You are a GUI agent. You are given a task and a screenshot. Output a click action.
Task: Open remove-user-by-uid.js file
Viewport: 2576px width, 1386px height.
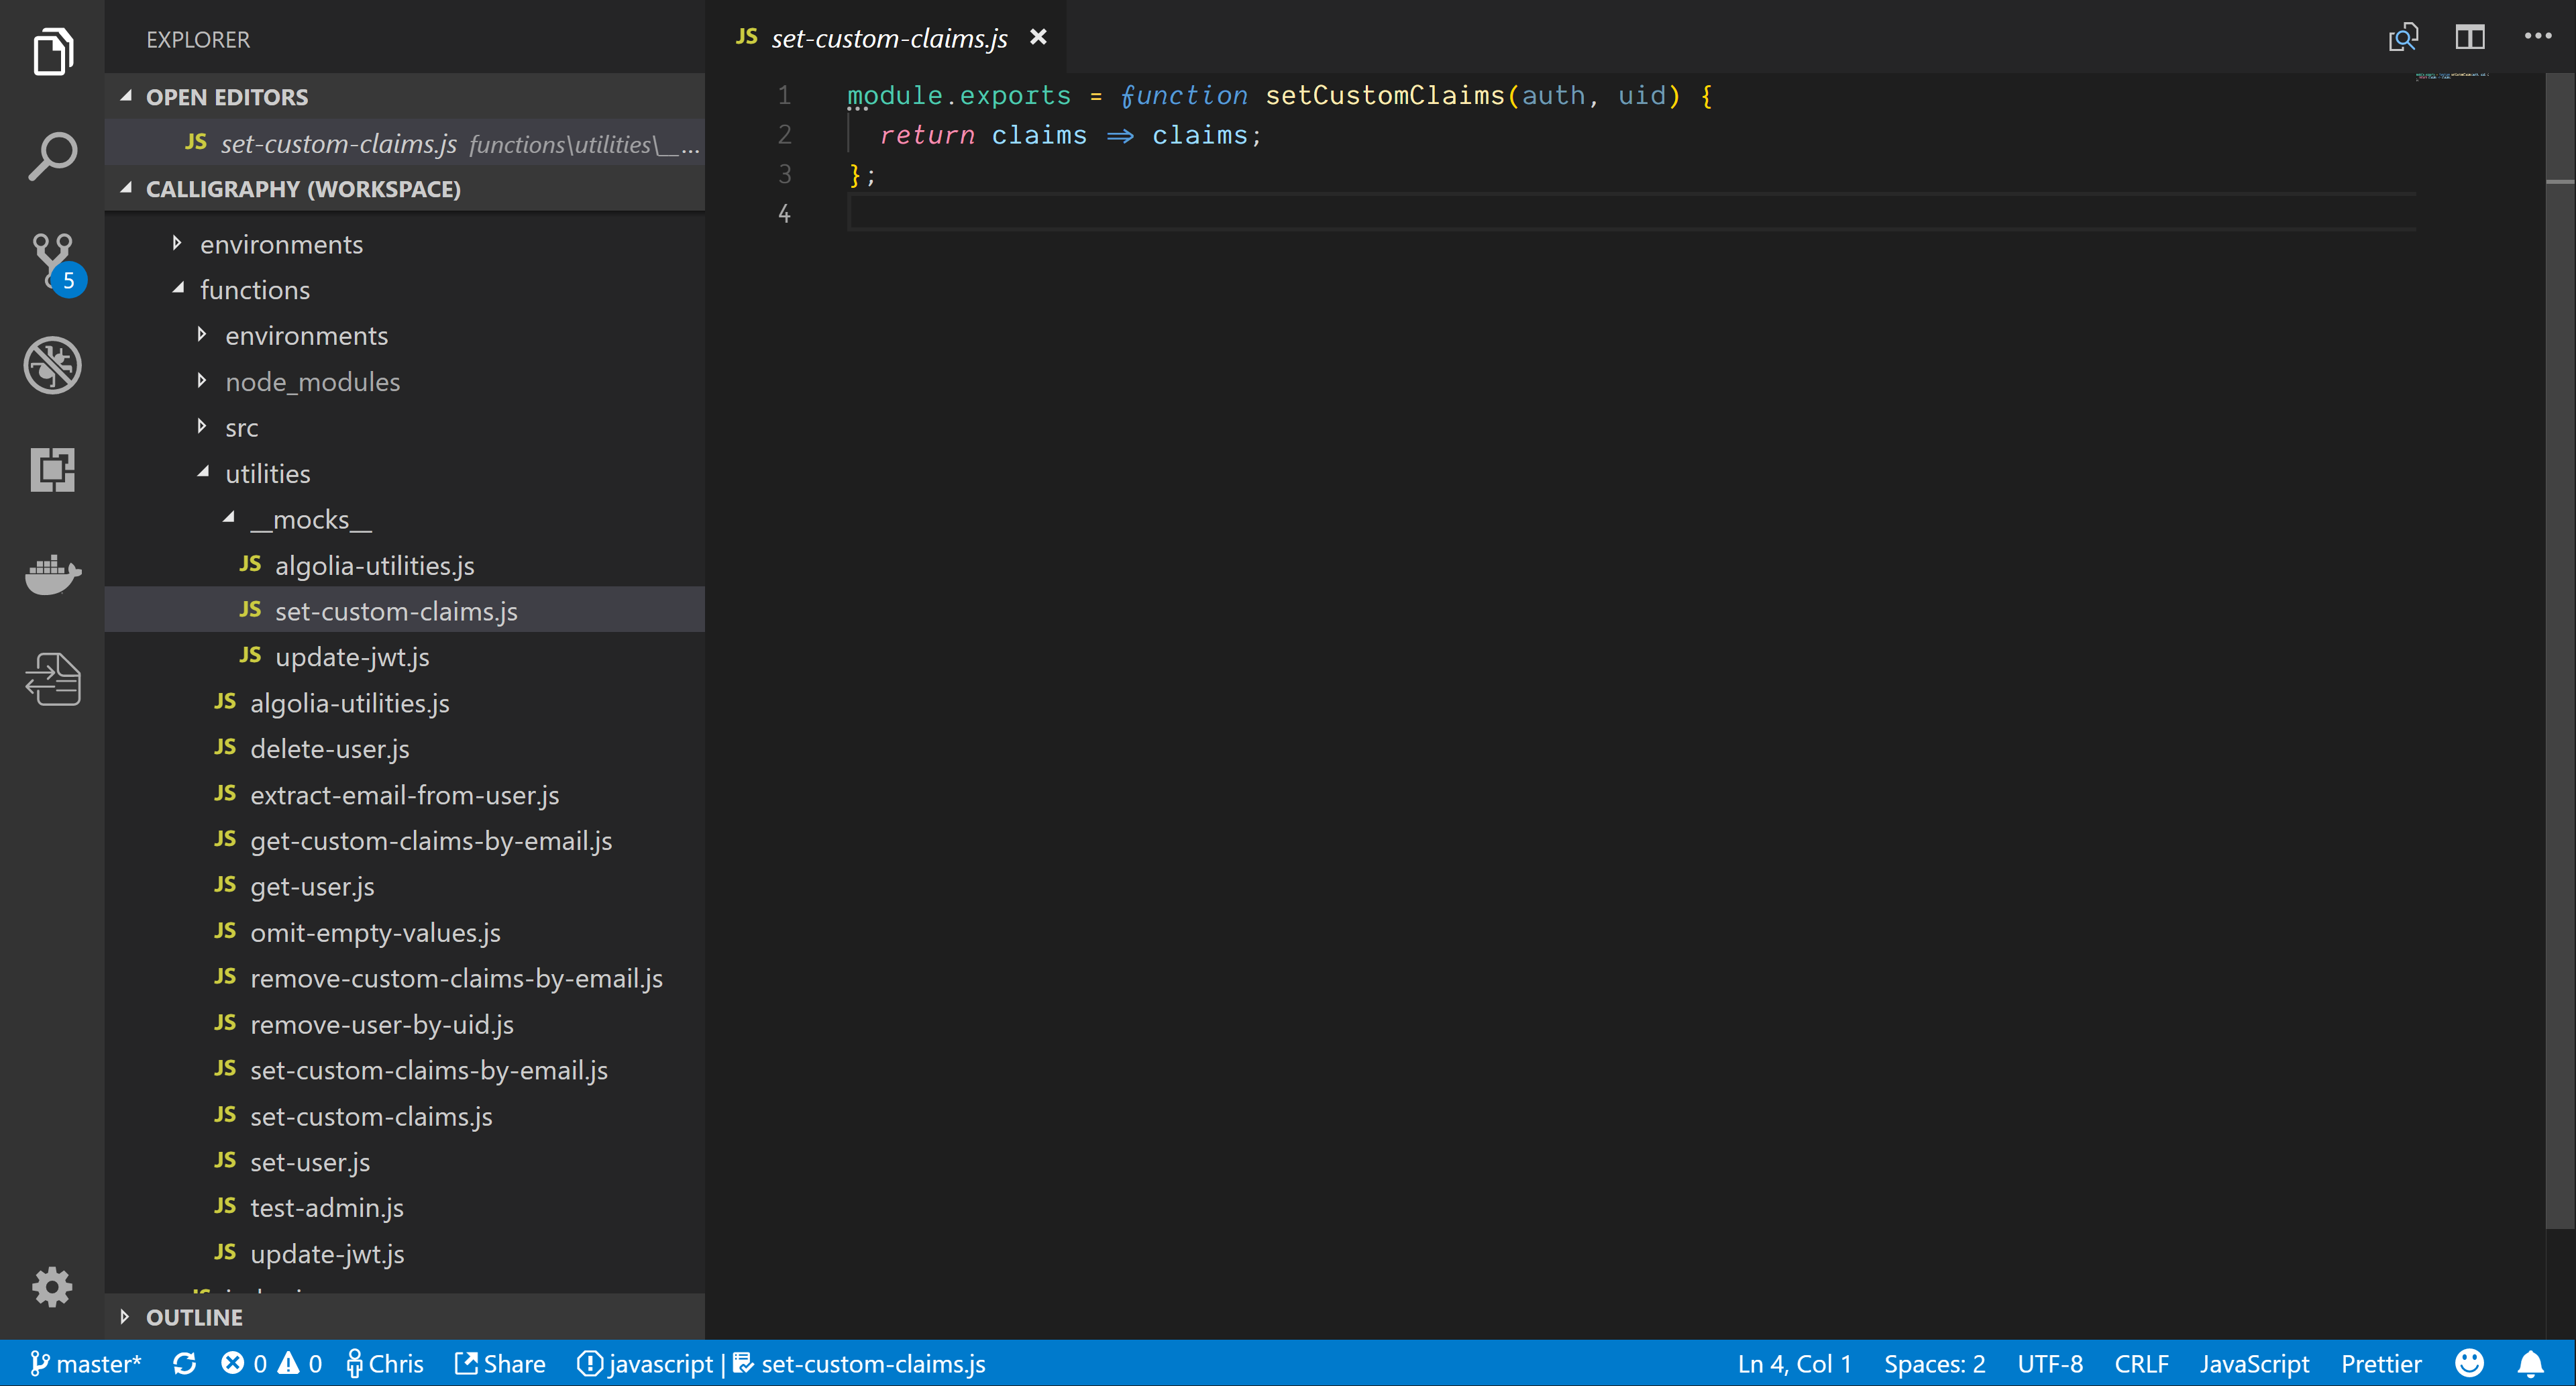(404, 1024)
